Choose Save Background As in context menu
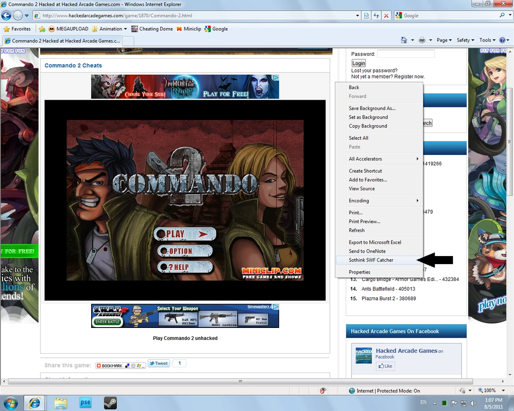The width and height of the screenshot is (514, 411). 379,108
